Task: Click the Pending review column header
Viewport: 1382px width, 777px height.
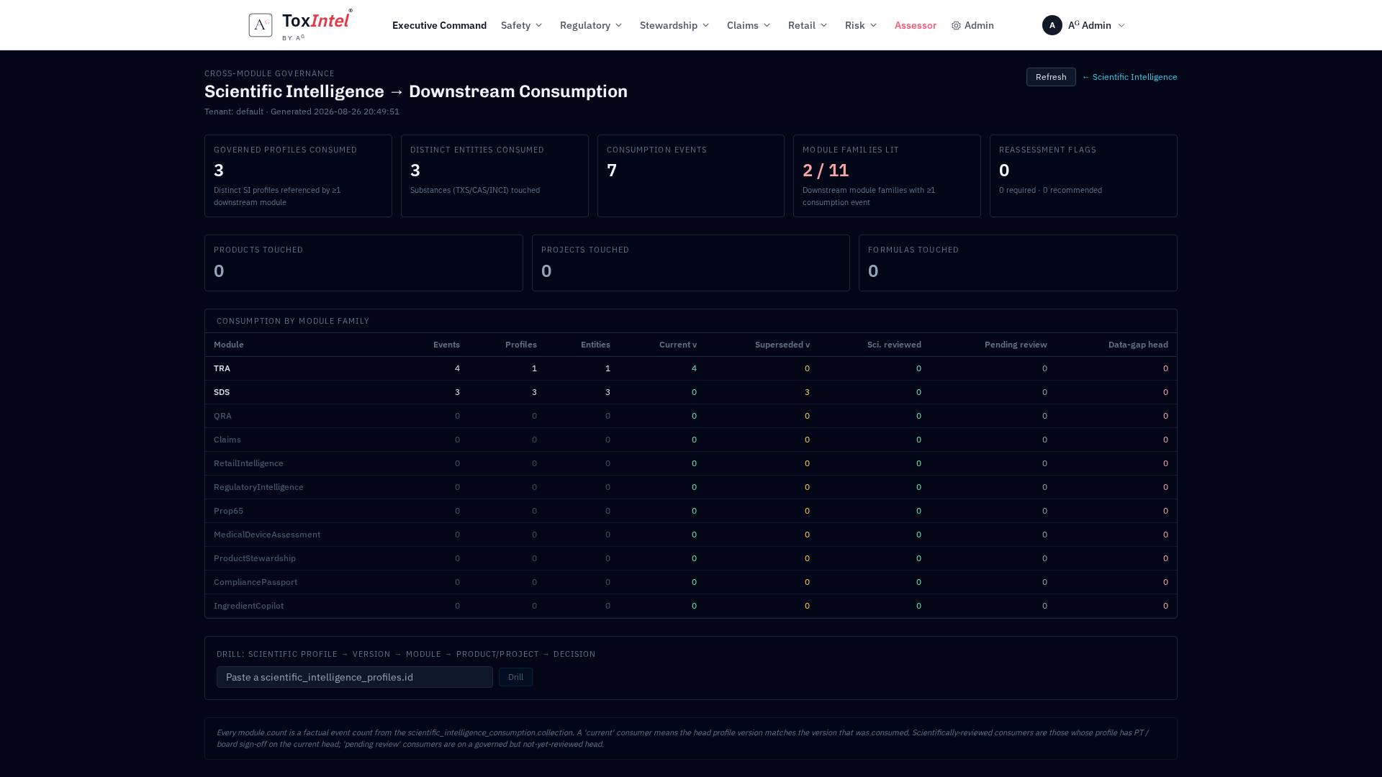Action: pyautogui.click(x=1016, y=345)
